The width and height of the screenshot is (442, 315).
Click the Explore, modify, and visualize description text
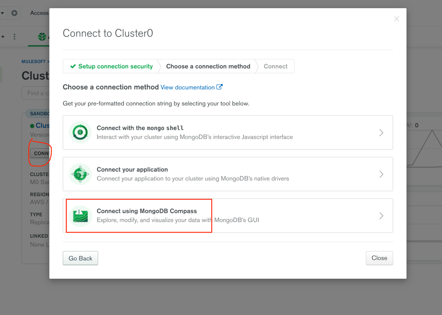coord(177,220)
